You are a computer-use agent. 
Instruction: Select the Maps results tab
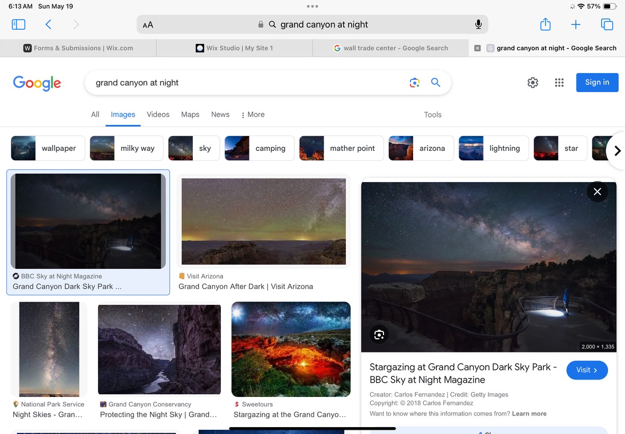pos(190,115)
